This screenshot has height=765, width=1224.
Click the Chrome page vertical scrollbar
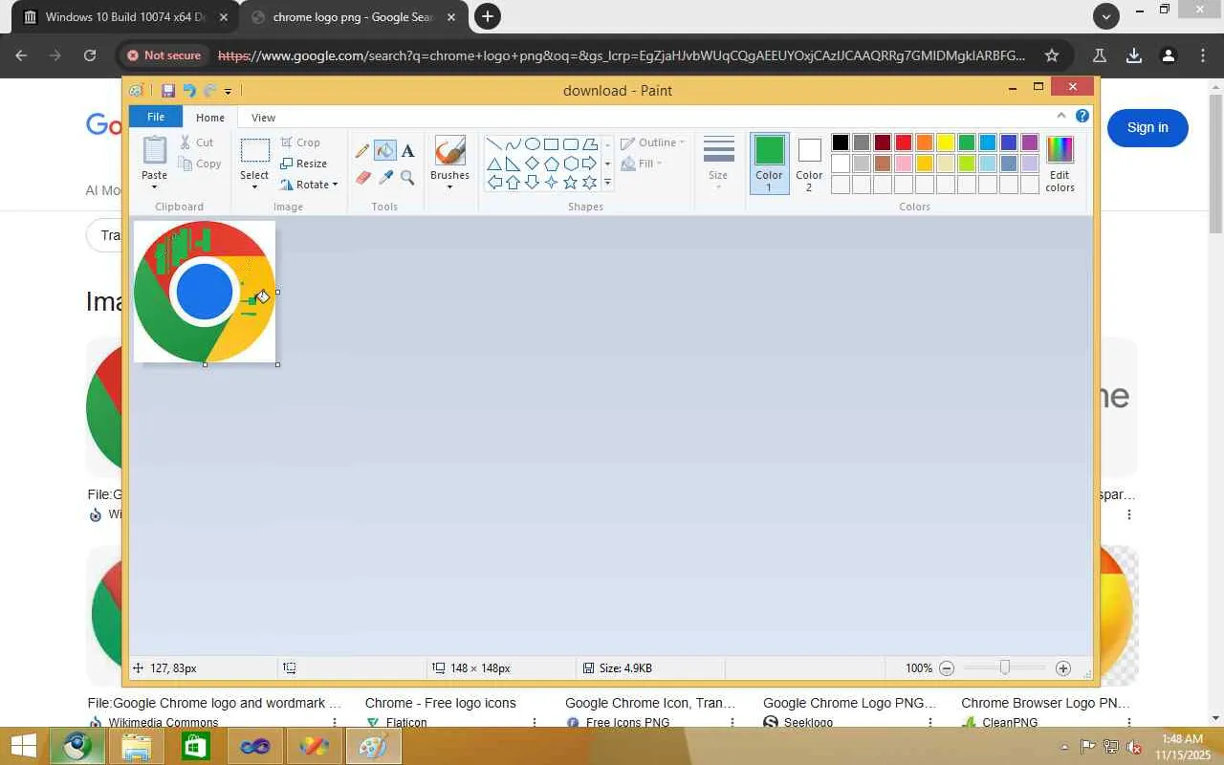click(1215, 163)
